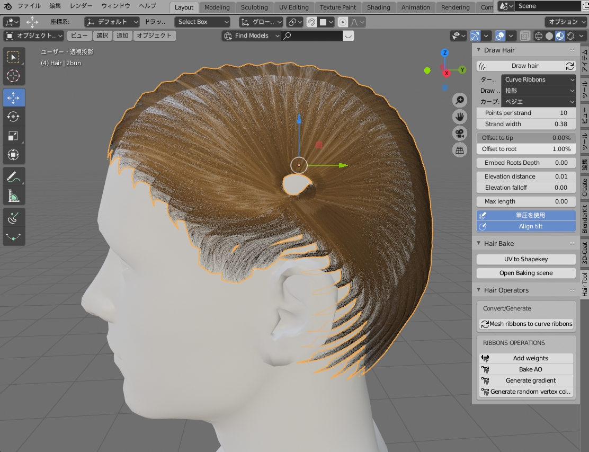Toggle X-ray display button in header
This screenshot has height=452, width=589.
(x=524, y=36)
